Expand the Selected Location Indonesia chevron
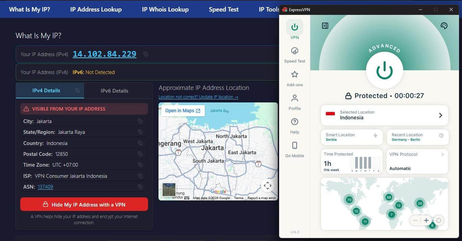The height and width of the screenshot is (241, 462). (x=440, y=115)
